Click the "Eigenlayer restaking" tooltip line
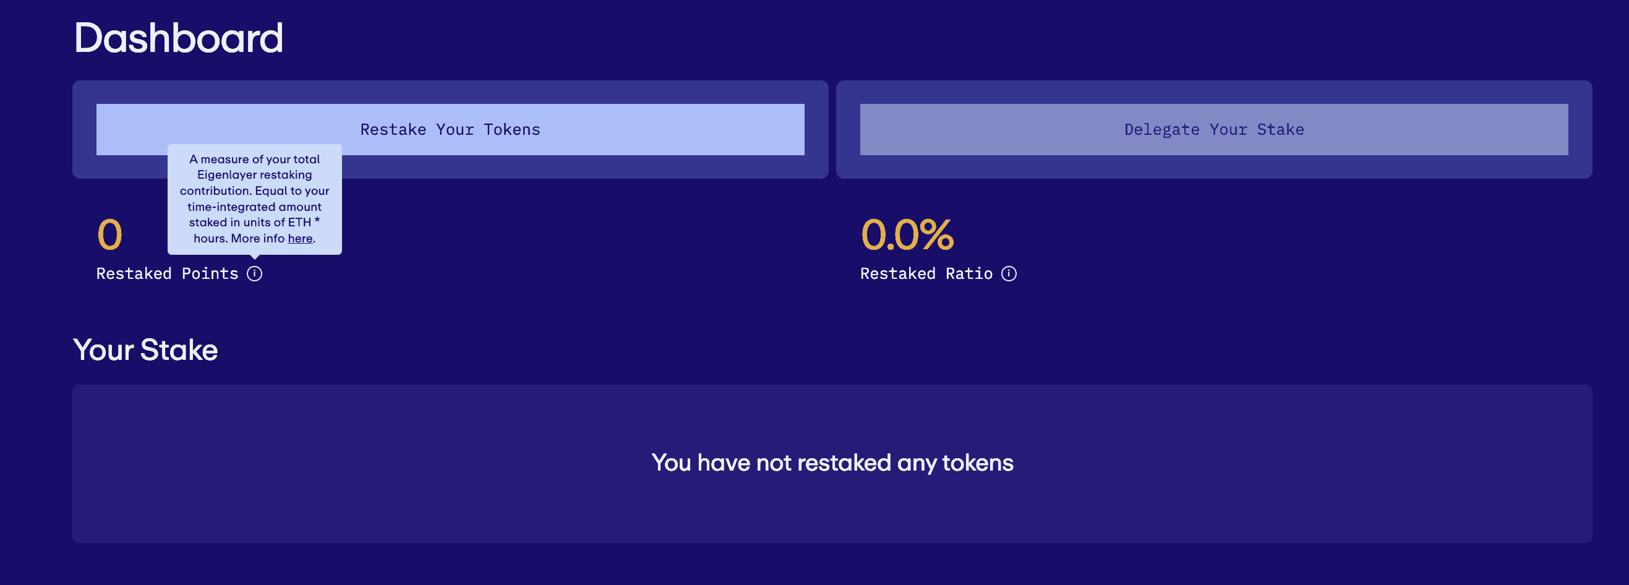 click(x=254, y=174)
